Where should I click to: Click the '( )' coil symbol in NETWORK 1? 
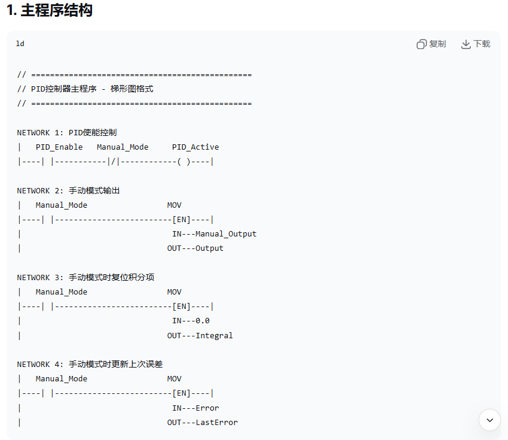[183, 162]
